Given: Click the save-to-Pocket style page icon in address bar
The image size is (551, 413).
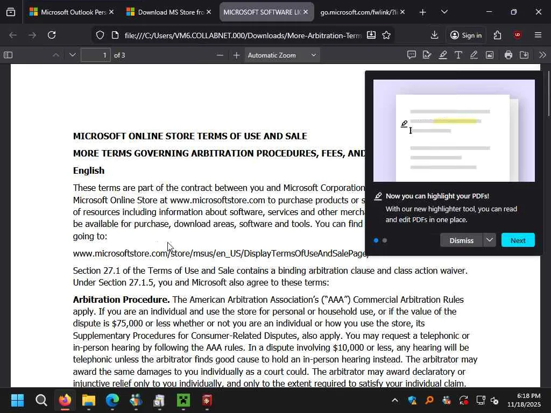Looking at the screenshot, I should (371, 35).
